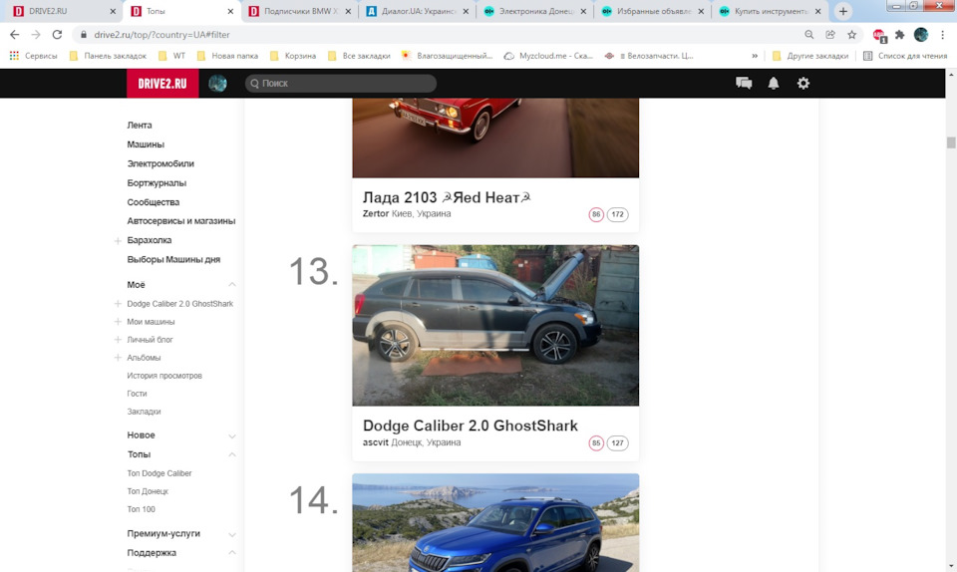This screenshot has width=957, height=572.
Task: Open the Dodge Caliber car photo
Action: [x=495, y=326]
